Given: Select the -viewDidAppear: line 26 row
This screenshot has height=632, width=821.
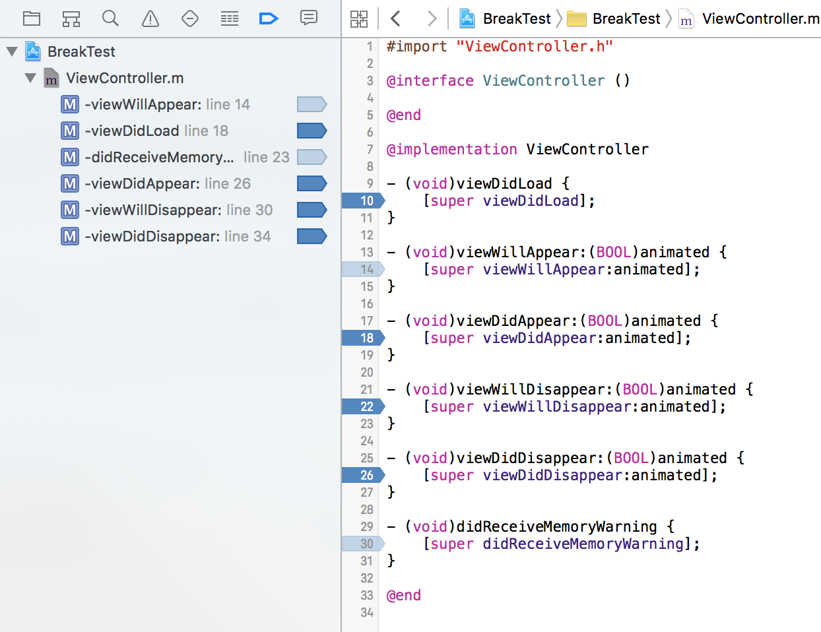Looking at the screenshot, I should click(x=170, y=183).
